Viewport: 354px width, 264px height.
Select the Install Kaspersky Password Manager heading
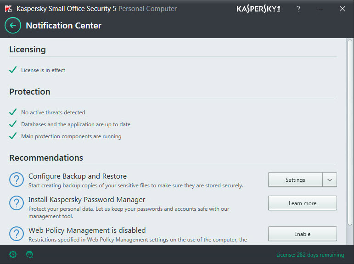[x=87, y=200]
